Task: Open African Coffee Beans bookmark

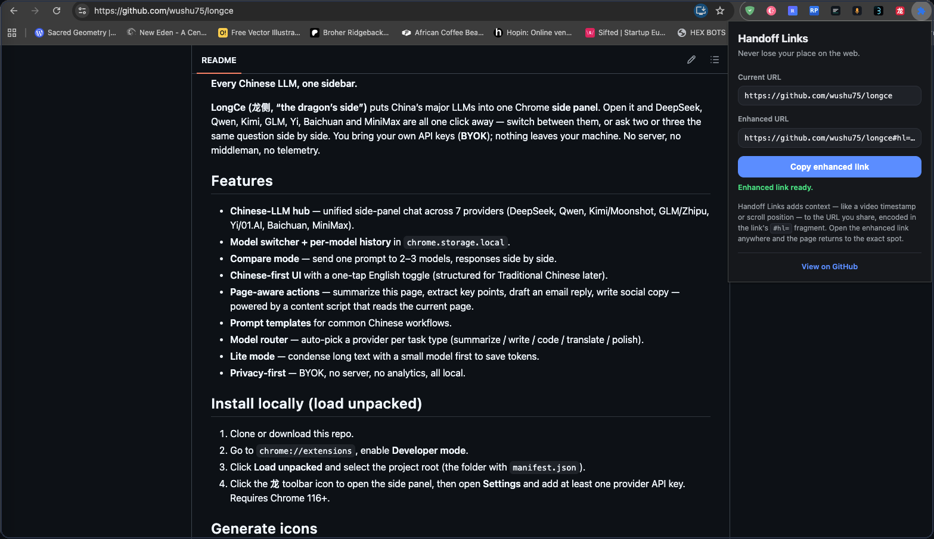Action: click(443, 33)
